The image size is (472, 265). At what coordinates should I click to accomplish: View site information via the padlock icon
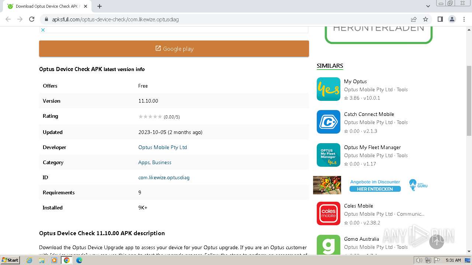(46, 19)
